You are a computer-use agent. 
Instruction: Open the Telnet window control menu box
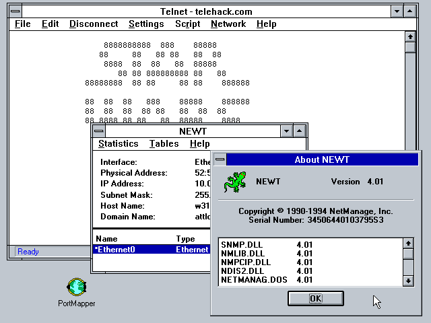15,11
